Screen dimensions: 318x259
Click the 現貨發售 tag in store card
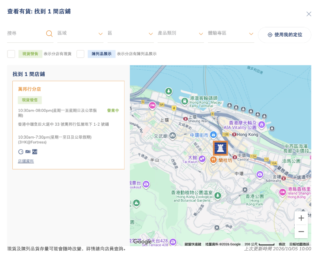(30, 100)
